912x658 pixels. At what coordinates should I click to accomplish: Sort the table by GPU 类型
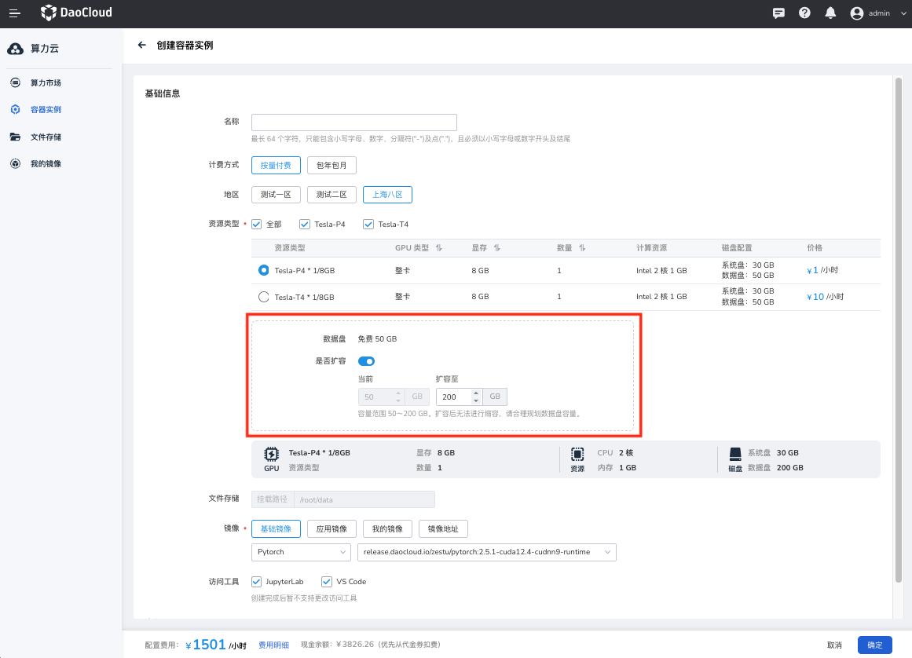(439, 248)
